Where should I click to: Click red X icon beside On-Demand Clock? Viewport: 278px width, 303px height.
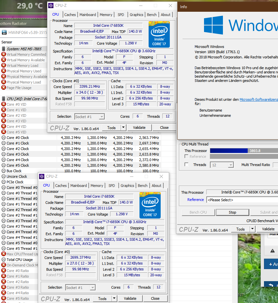[4, 265]
